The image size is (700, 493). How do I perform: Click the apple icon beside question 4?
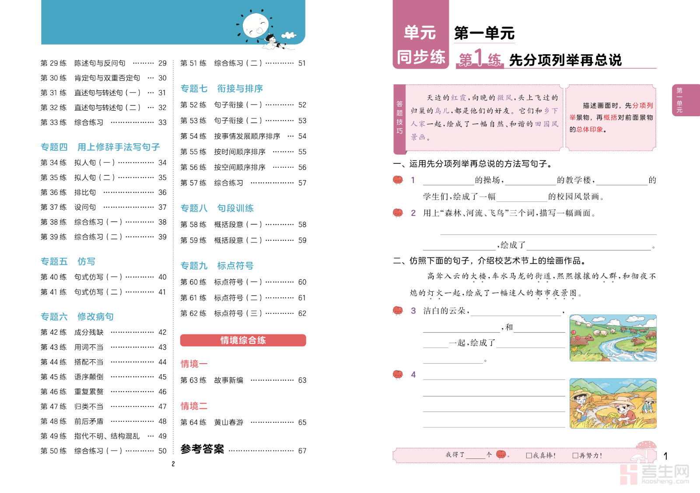398,374
